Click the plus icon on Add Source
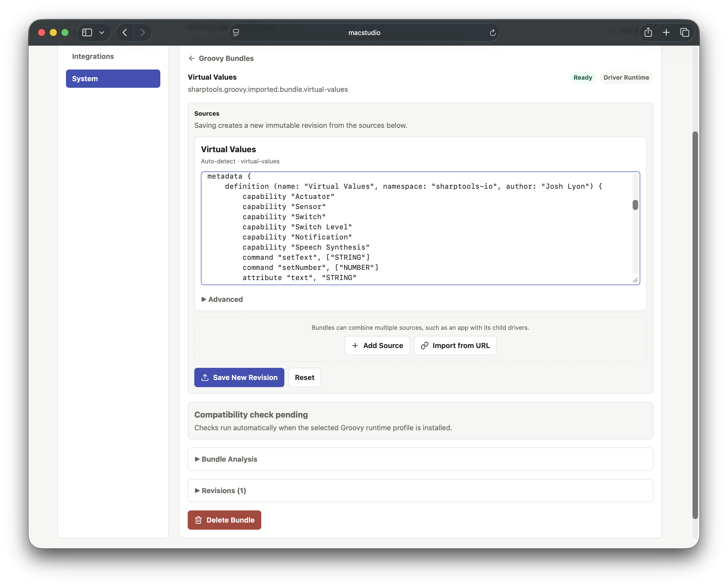 point(355,345)
